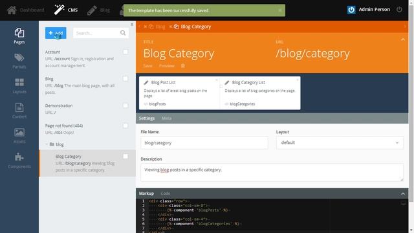Check the Blog Category page checkbox
This screenshot has width=414, height=233.
point(125,157)
